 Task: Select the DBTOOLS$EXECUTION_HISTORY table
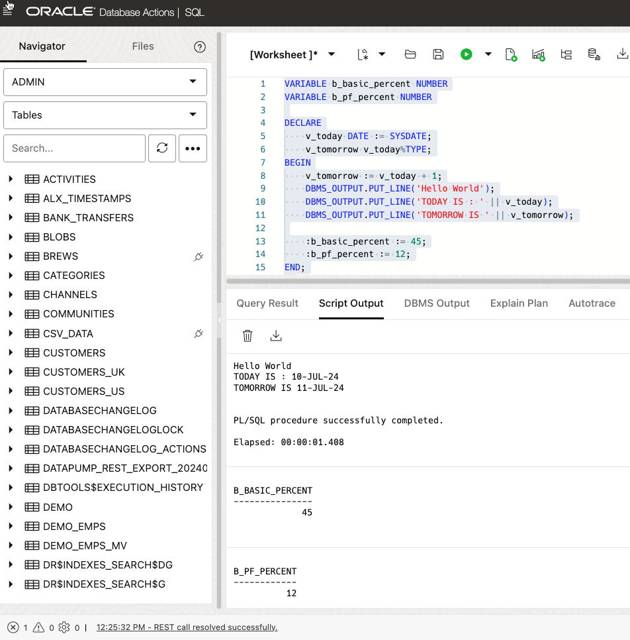123,488
